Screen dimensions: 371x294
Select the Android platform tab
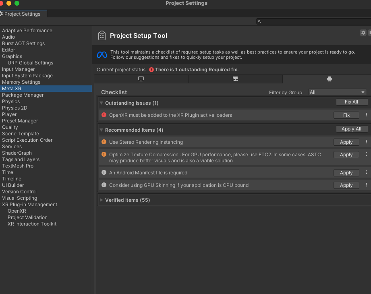coord(329,79)
